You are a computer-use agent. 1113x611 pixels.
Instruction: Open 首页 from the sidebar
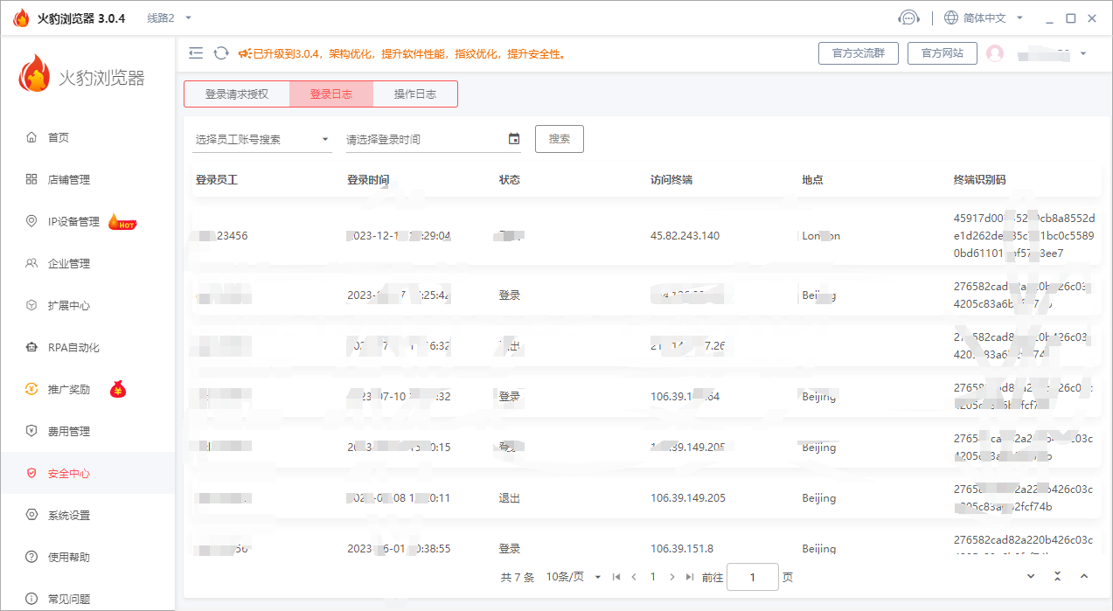(x=58, y=138)
